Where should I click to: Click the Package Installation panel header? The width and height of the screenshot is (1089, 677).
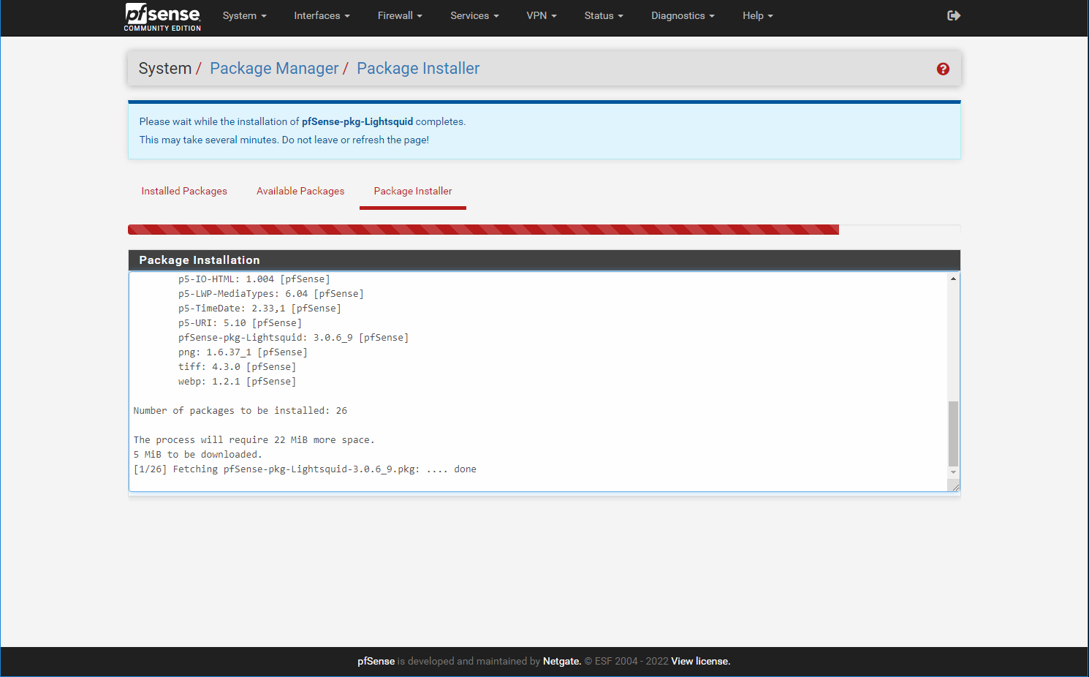[544, 260]
